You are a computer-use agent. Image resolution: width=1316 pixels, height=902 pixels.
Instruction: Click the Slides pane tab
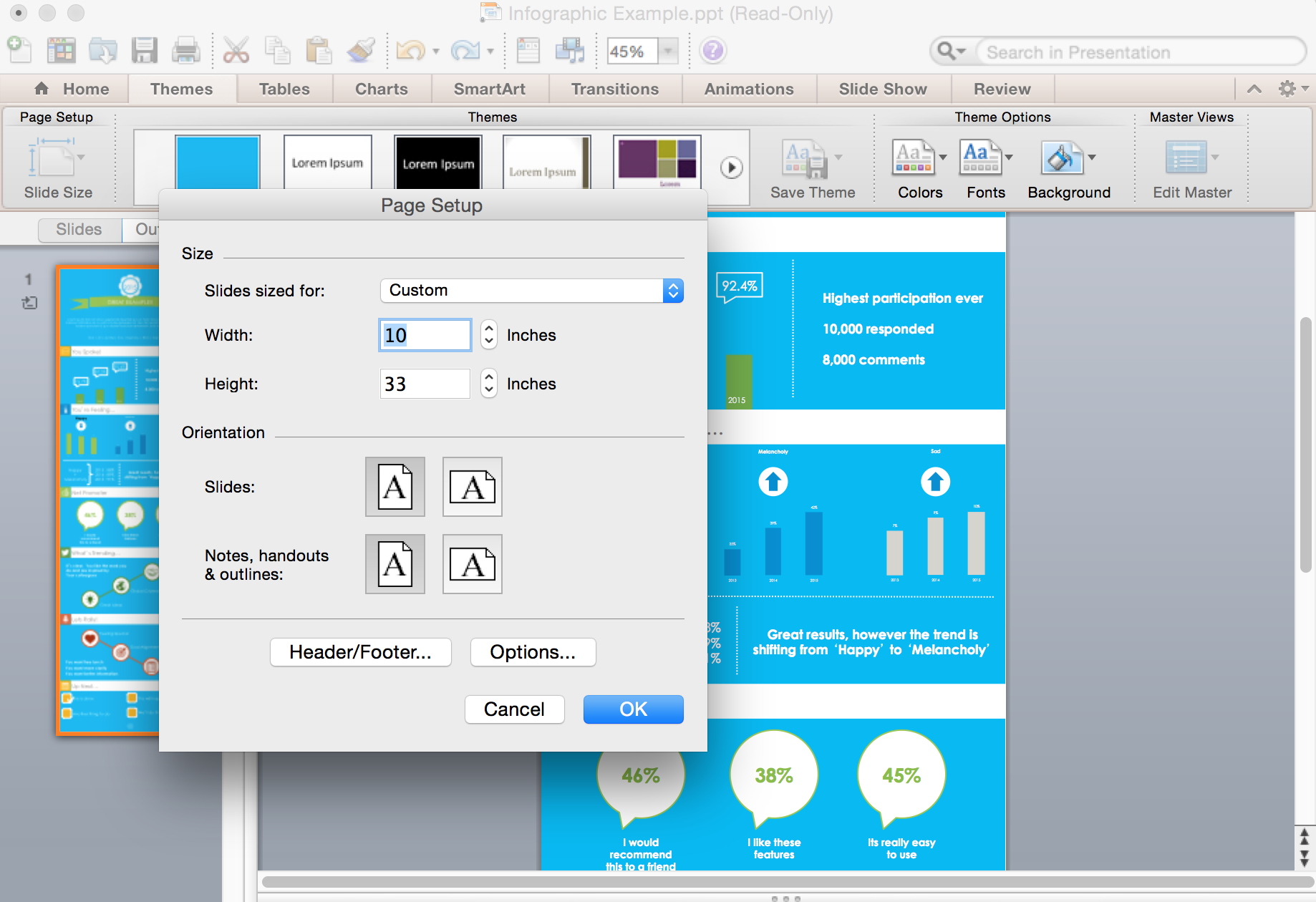[79, 229]
